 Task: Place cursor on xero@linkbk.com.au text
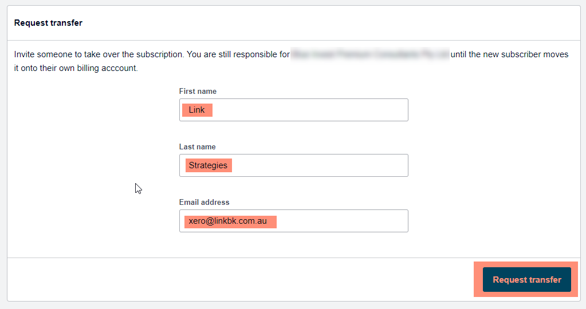227,221
